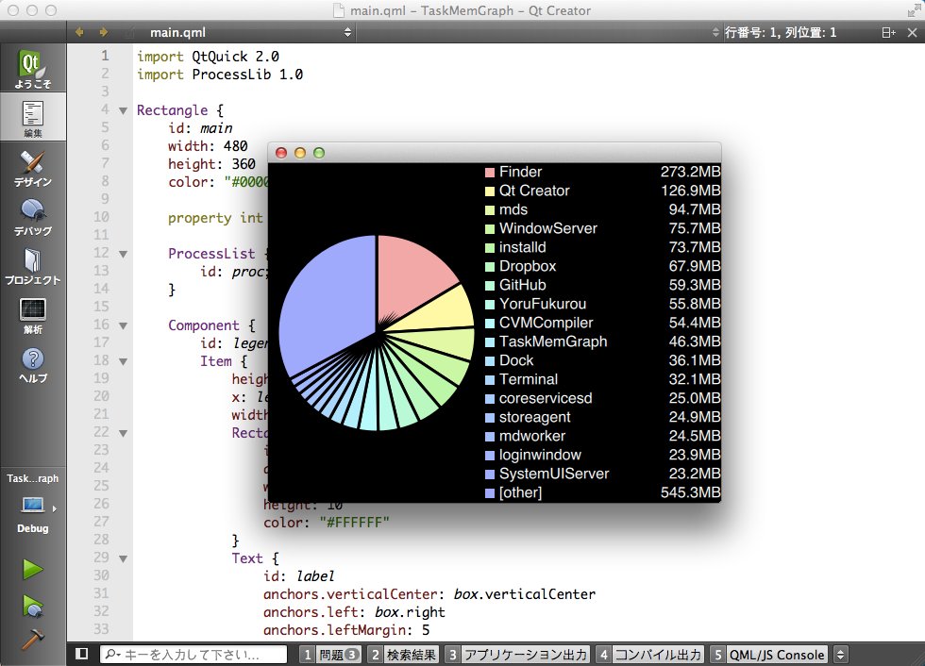Start debugging with the bug play button

pos(32,606)
